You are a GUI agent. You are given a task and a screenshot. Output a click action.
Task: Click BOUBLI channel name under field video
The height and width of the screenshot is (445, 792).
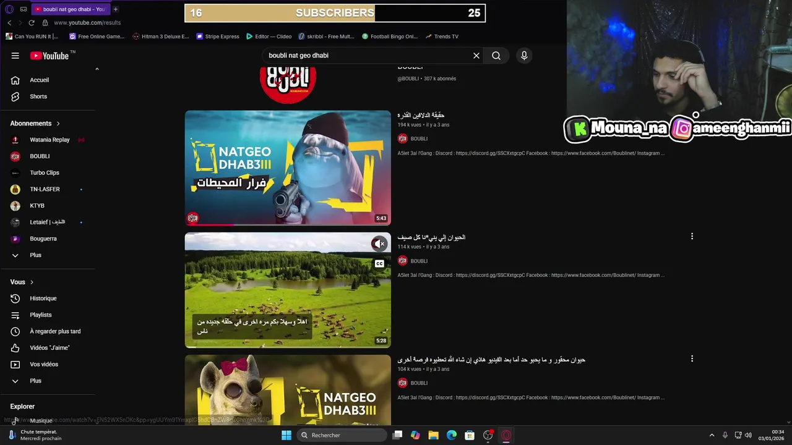click(x=419, y=261)
